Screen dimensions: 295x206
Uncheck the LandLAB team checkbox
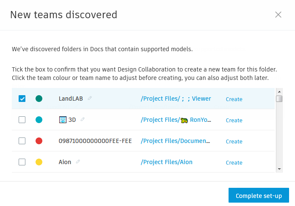pyautogui.click(x=22, y=99)
